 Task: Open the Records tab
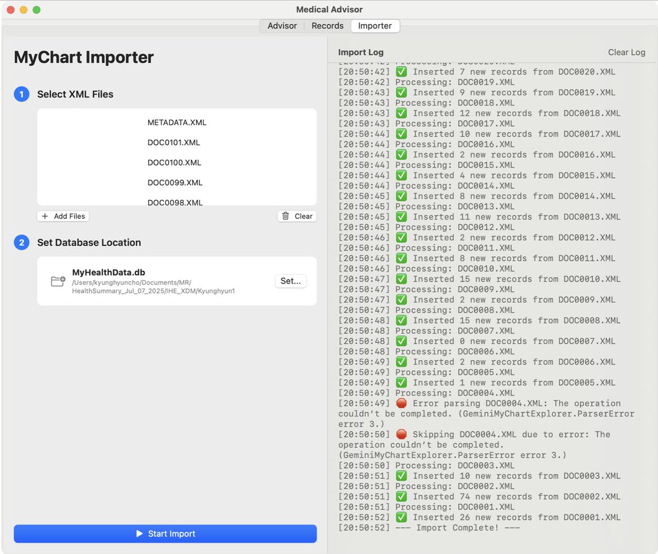tap(327, 26)
